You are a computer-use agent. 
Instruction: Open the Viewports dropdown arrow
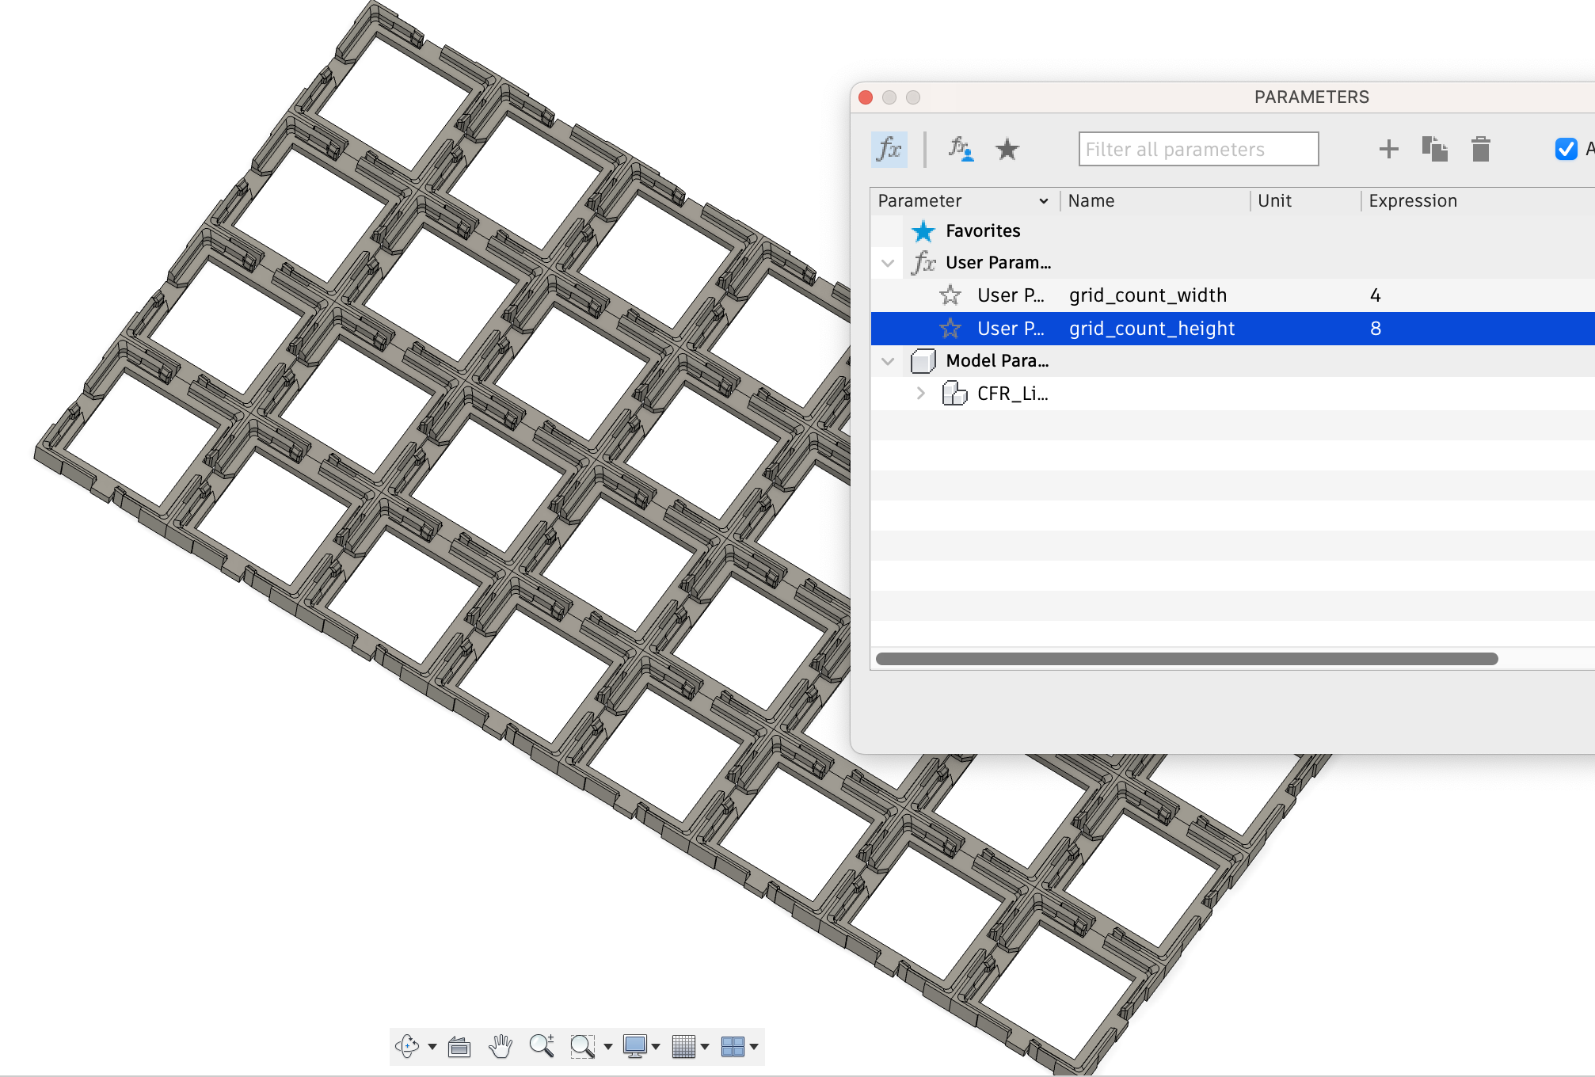point(754,1047)
